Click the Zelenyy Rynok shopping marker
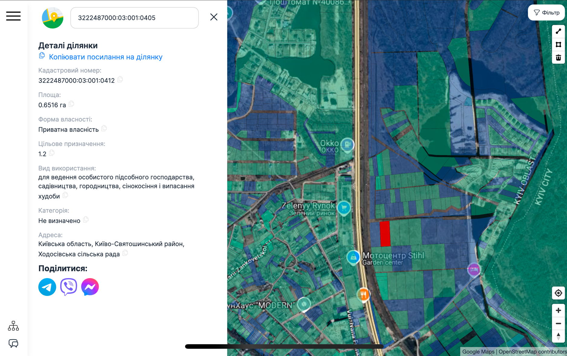567x356 pixels. [x=344, y=208]
